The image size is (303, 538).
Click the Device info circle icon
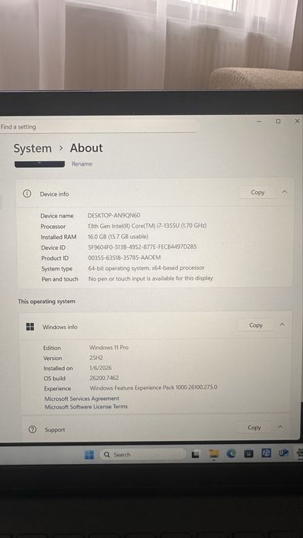(27, 193)
